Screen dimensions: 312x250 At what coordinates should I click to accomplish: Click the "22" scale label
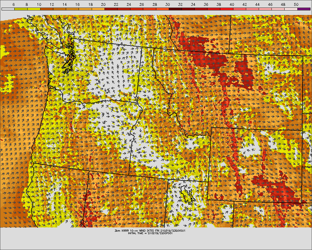(x=116, y=4)
